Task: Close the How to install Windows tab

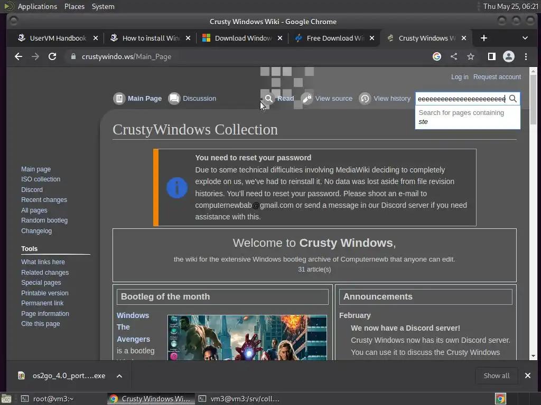Action: pos(188,38)
